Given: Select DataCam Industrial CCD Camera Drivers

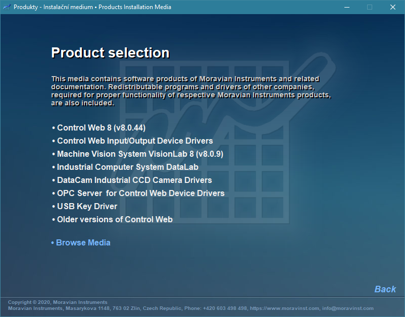Looking at the screenshot, I should 134,180.
